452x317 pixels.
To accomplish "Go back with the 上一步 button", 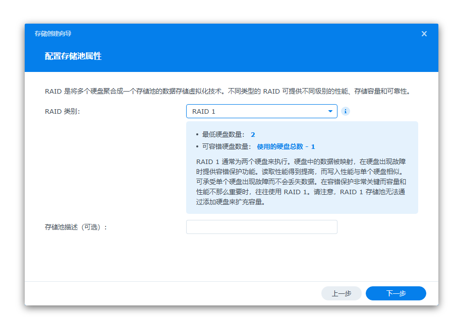I will (341, 293).
